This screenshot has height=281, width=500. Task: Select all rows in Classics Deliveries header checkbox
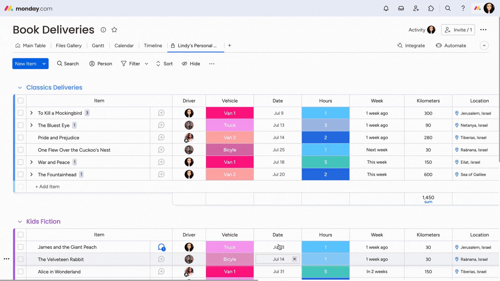[20, 100]
